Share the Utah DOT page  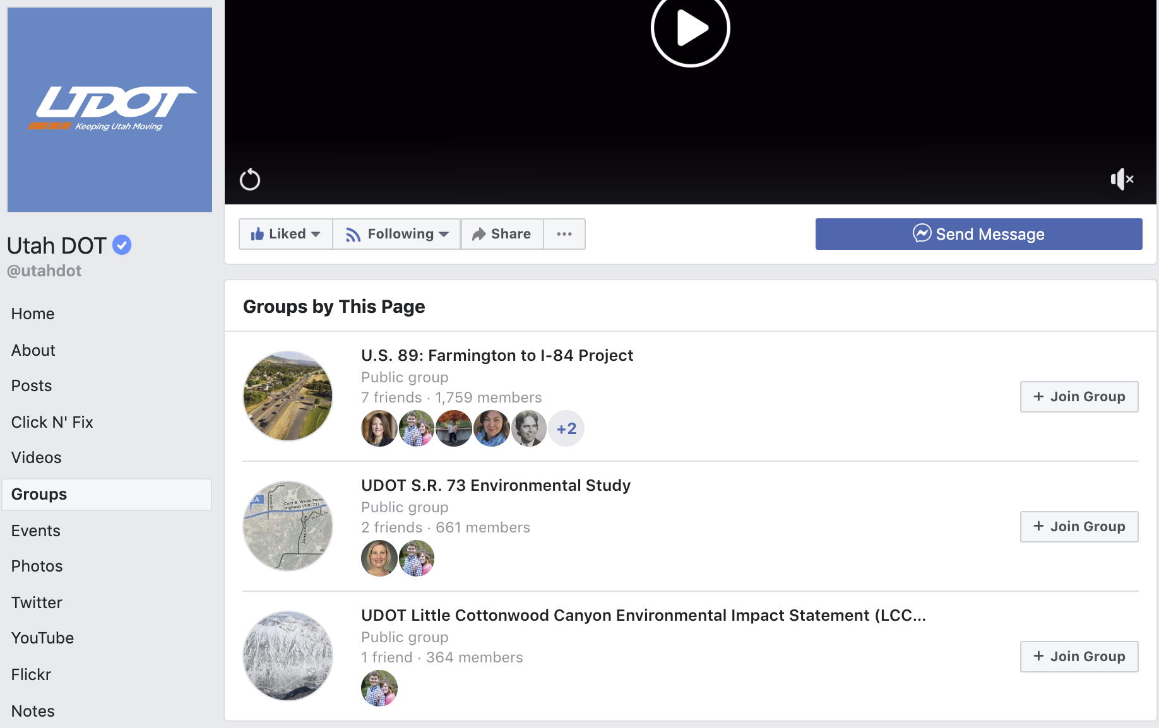[x=502, y=234]
